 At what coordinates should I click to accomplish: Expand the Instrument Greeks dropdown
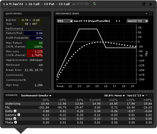pyautogui.click(x=36, y=96)
